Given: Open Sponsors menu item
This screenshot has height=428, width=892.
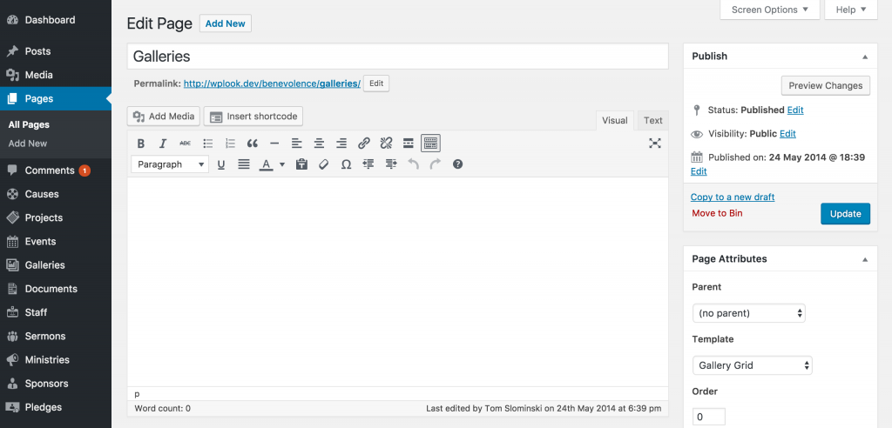Looking at the screenshot, I should tap(56, 384).
